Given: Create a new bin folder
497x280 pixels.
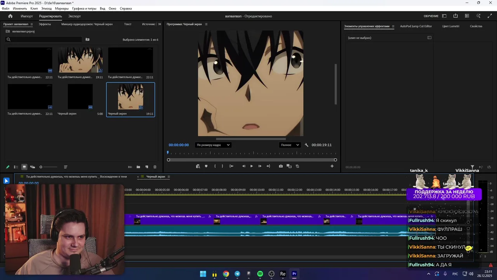Looking at the screenshot, I should click(138, 167).
